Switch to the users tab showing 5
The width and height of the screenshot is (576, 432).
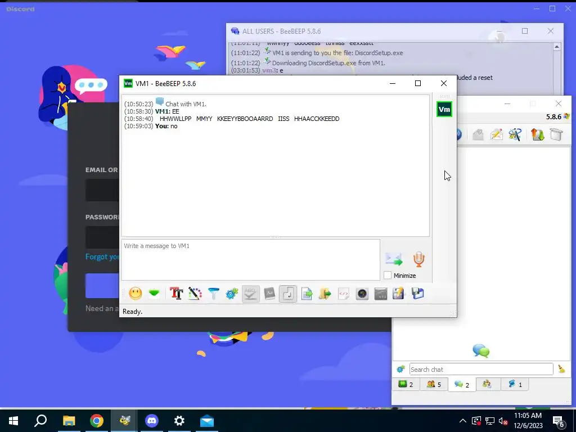click(x=434, y=384)
